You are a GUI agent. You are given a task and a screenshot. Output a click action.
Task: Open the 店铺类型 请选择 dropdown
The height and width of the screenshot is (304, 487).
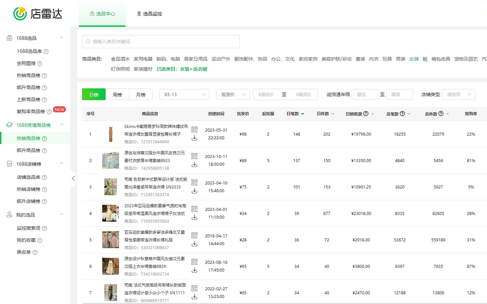pyautogui.click(x=458, y=94)
